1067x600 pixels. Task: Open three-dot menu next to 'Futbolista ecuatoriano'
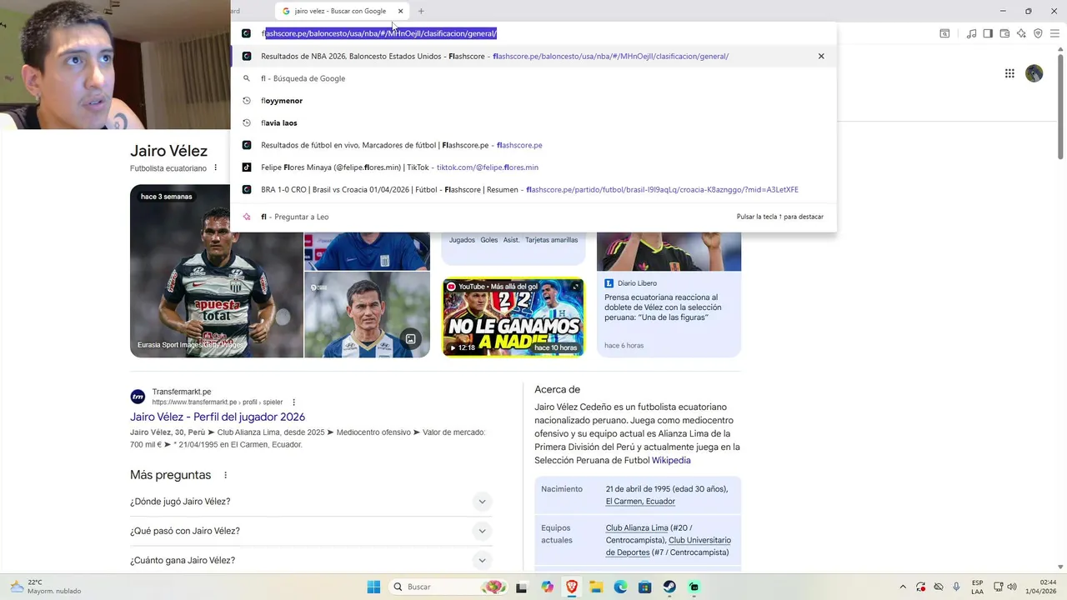[215, 168]
